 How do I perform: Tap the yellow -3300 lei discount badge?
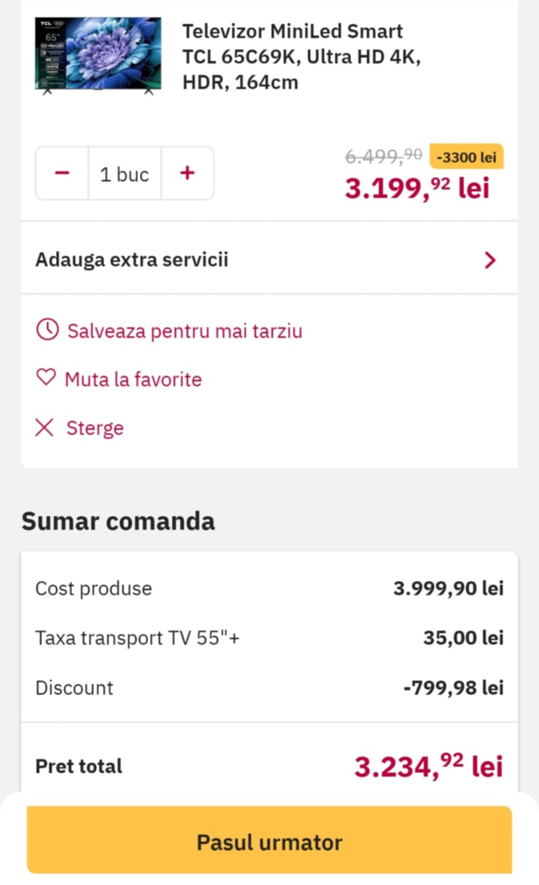[466, 157]
